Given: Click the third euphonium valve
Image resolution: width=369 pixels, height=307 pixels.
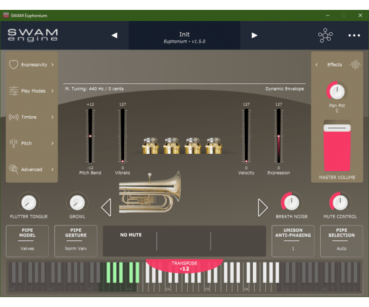Looking at the screenshot, I should click(193, 146).
